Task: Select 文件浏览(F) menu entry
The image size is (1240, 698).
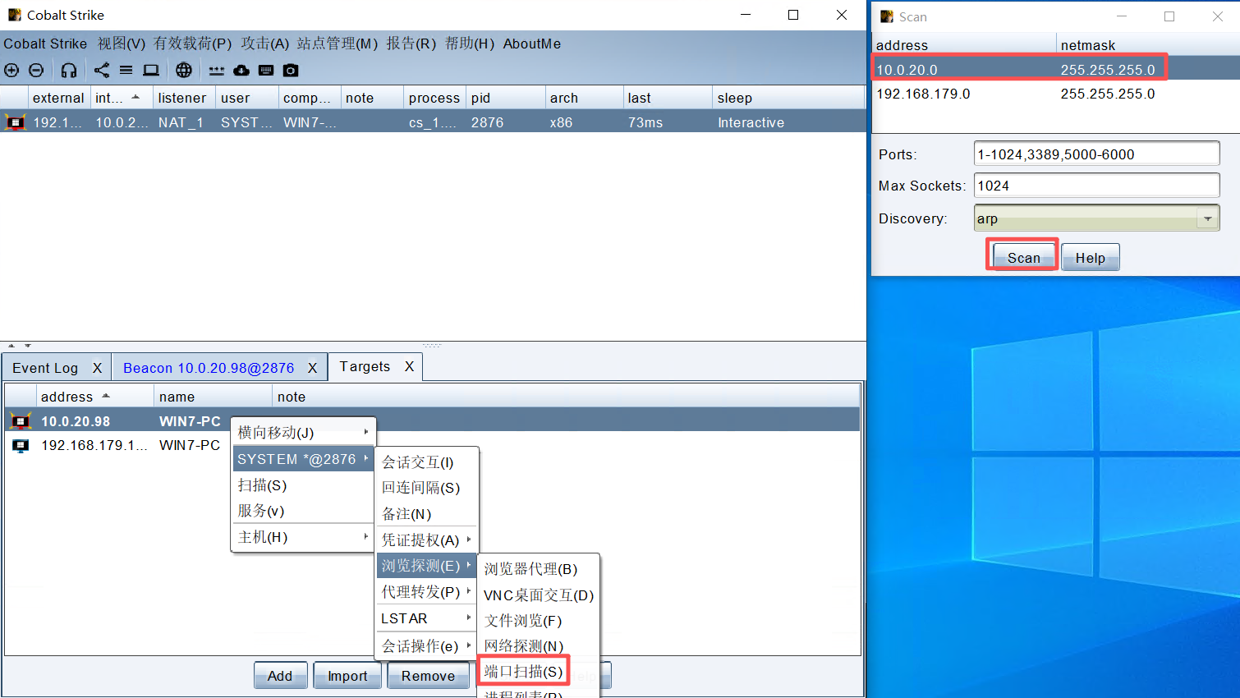Action: tap(539, 621)
